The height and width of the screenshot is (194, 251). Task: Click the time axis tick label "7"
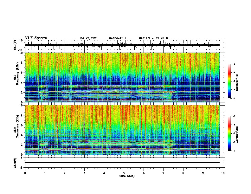(164, 173)
